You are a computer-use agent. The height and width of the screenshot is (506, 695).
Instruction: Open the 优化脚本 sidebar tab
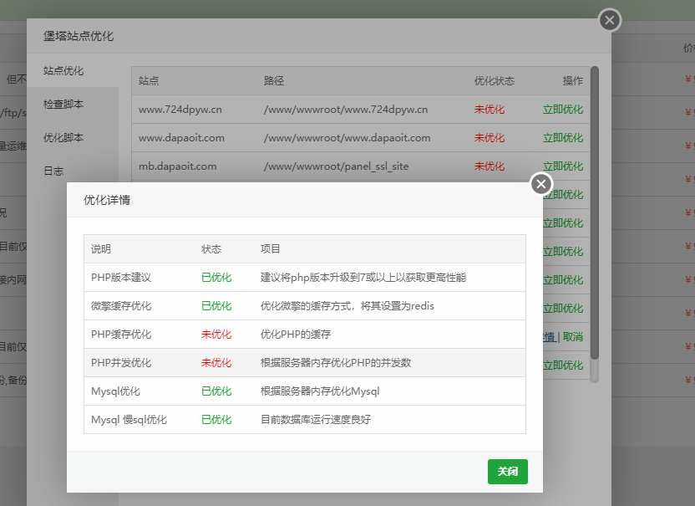pos(63,137)
